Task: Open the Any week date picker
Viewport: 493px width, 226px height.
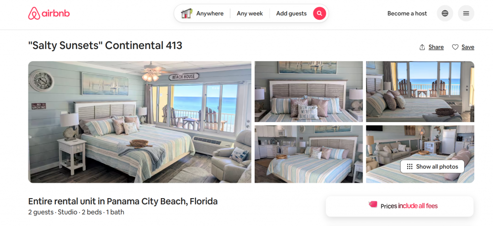Action: tap(250, 13)
